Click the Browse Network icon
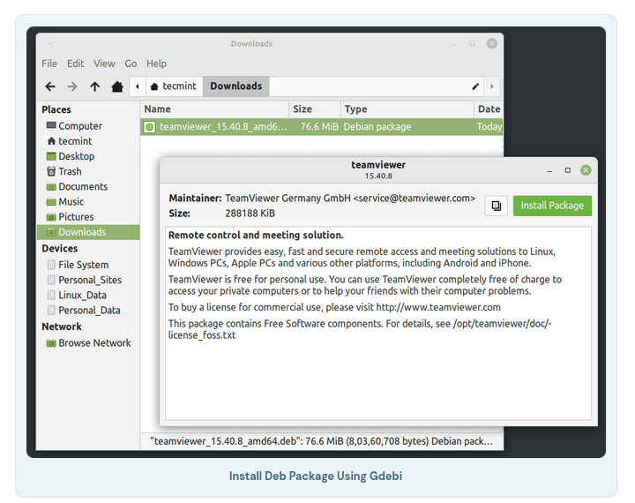This screenshot has height=503, width=635. [51, 343]
